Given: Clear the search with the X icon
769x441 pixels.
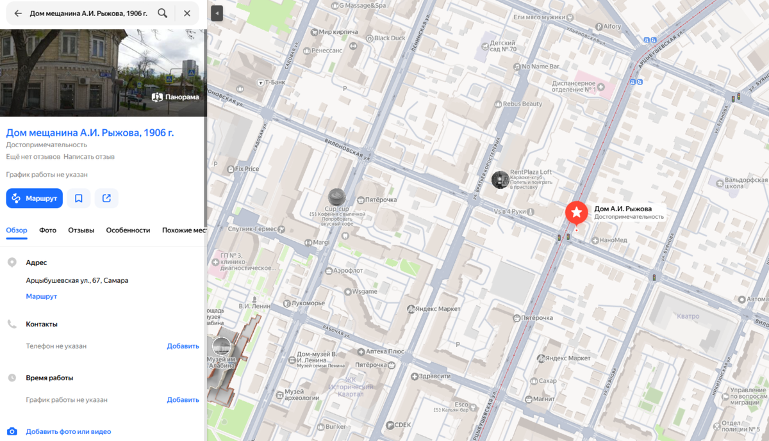Looking at the screenshot, I should click(187, 13).
